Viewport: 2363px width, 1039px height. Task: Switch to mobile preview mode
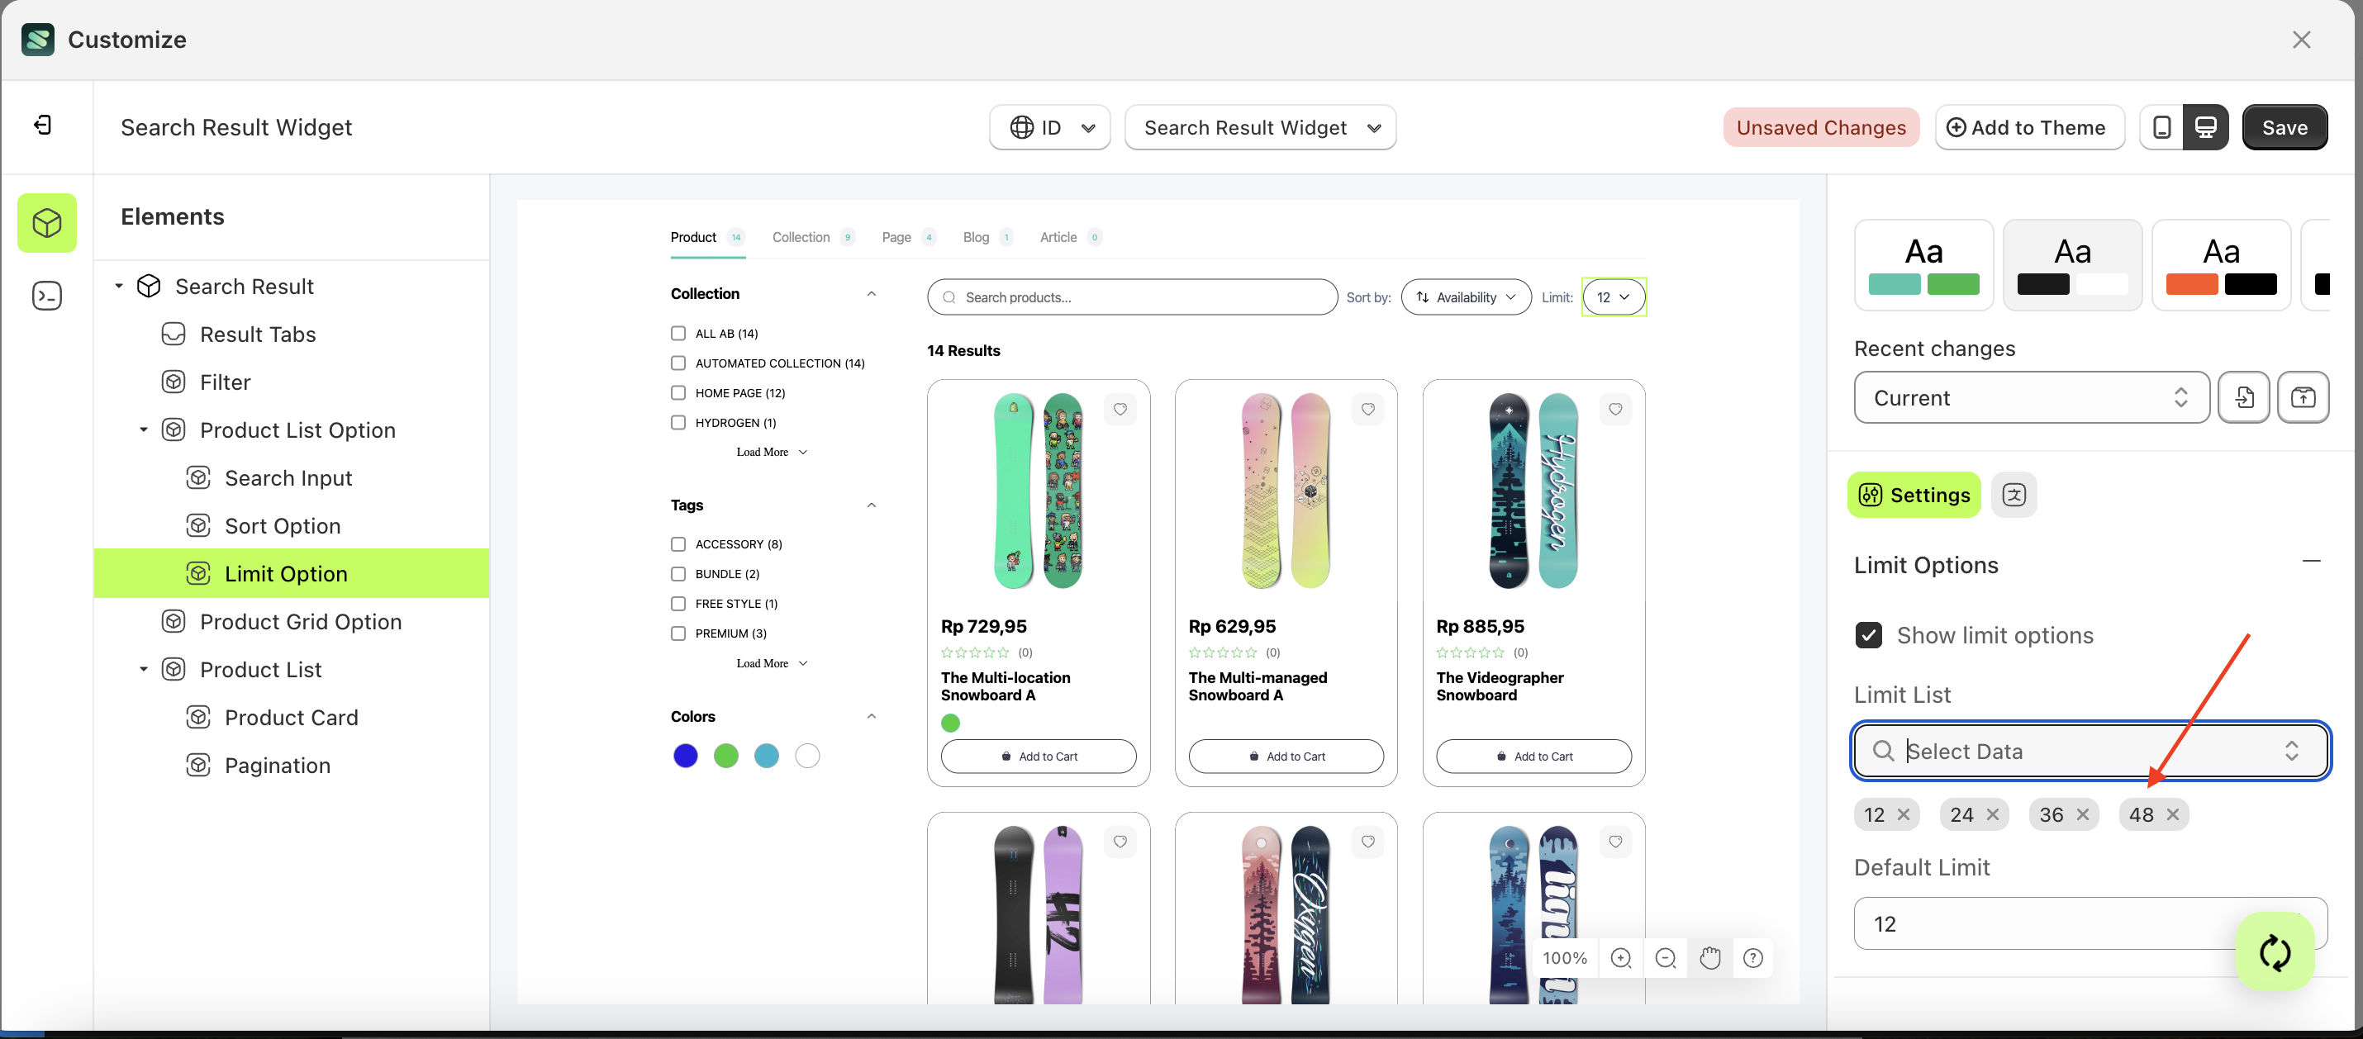(x=2162, y=126)
